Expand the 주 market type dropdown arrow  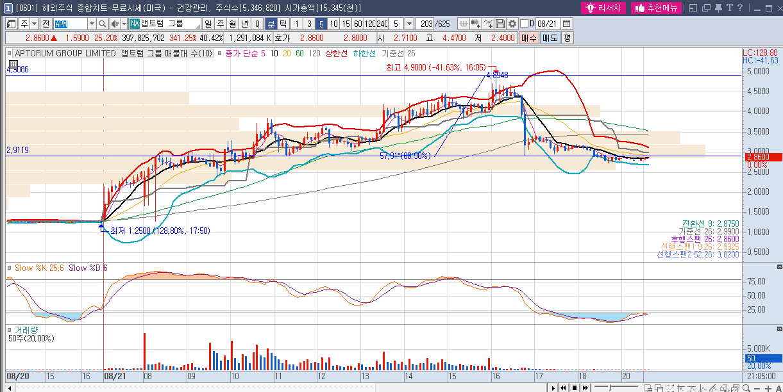[34, 24]
